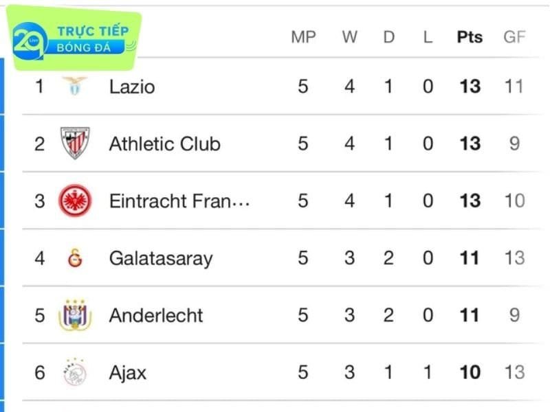Open the Lazio team name
Screen dimensions: 550x412
[132, 87]
